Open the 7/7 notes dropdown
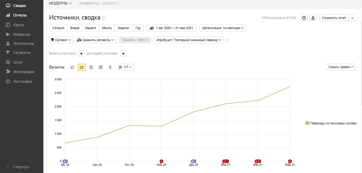The height and width of the screenshot is (173, 362). pos(126,67)
